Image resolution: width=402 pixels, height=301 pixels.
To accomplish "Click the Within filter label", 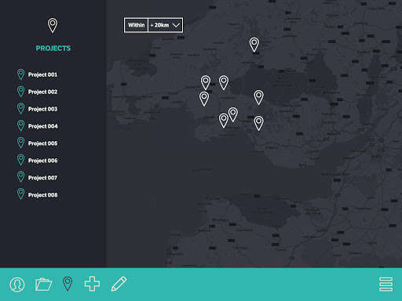I will tap(137, 25).
